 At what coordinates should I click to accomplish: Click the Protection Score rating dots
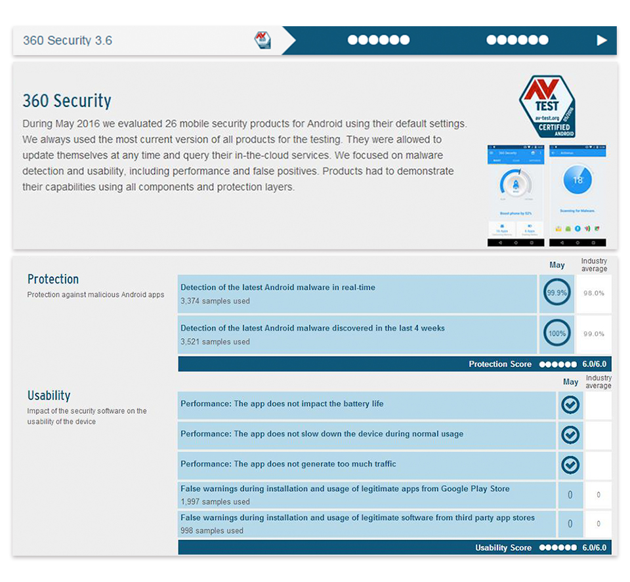558,364
